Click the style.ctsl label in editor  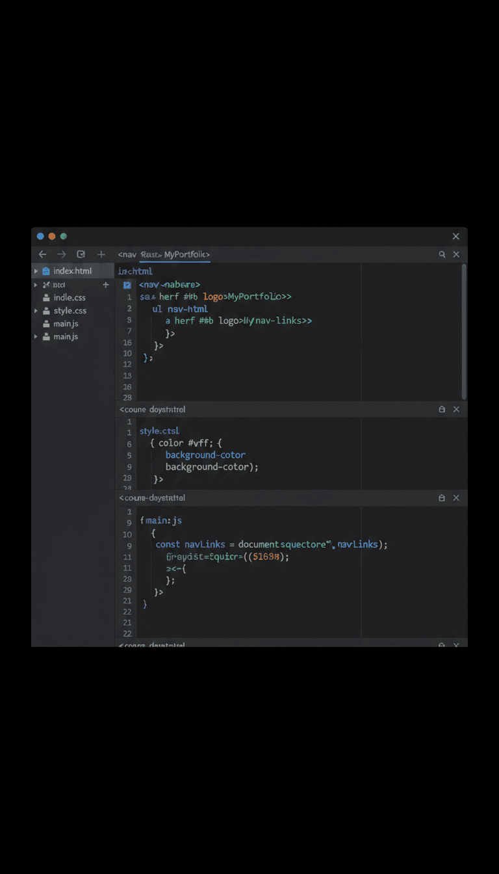pyautogui.click(x=159, y=431)
